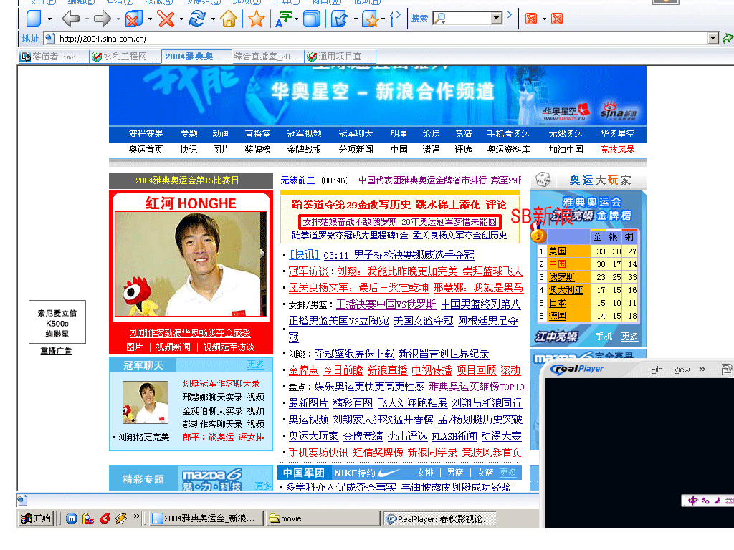Open the new window dropdown arrow
734x550 pixels.
[49, 19]
